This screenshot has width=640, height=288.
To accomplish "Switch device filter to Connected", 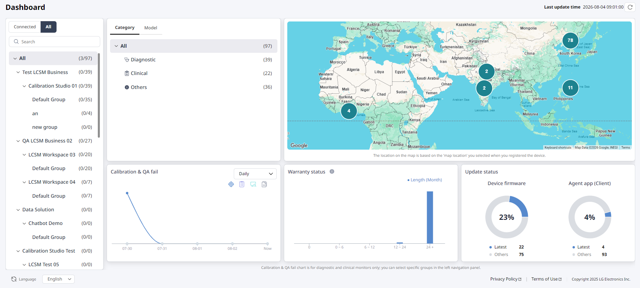I will pos(25,27).
